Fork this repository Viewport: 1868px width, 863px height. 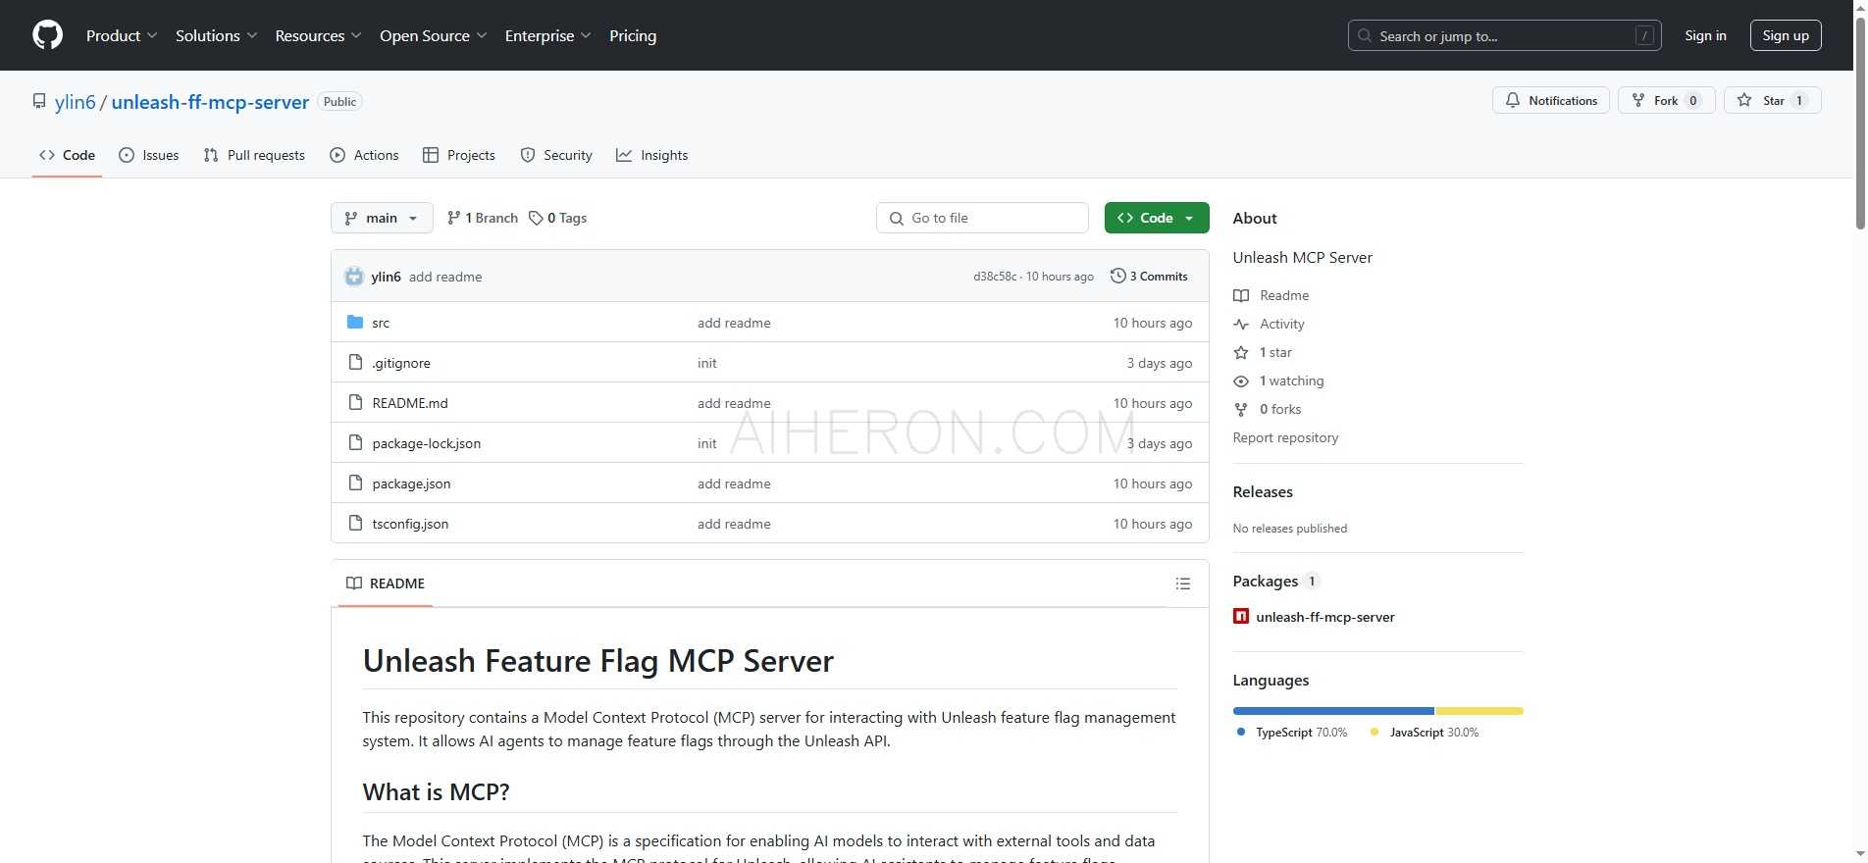(x=1666, y=100)
